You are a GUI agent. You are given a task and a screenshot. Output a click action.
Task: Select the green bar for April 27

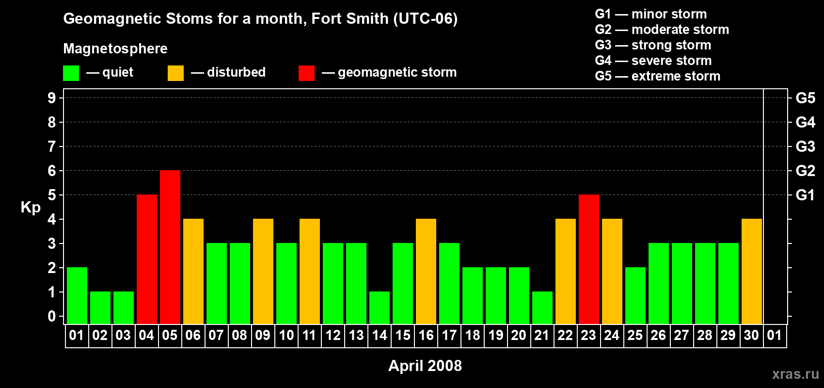click(x=682, y=284)
